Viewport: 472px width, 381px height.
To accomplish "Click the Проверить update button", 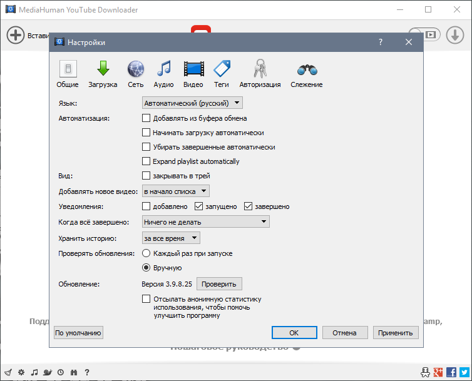I will pyautogui.click(x=219, y=284).
